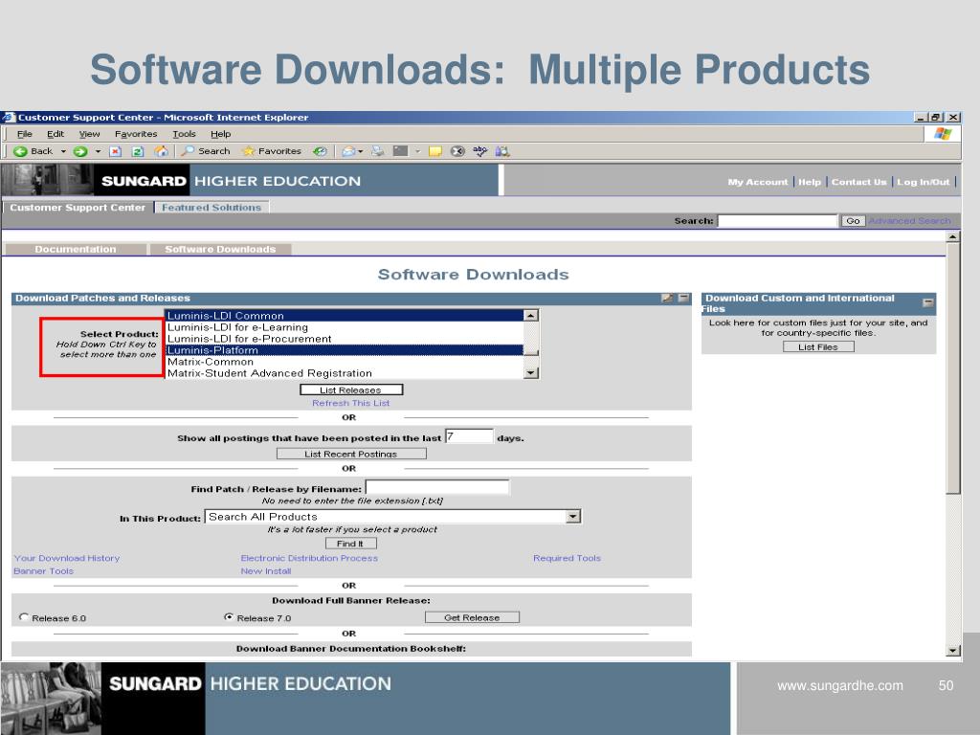Collapse Download Custom and International Files panel
980x735 pixels.
(928, 302)
